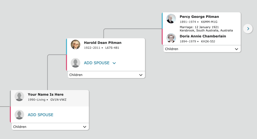Viewport: 257px width, 139px height.
Task: Click the spouse placeholder avatar under Harold Dean Pitman
Action: pos(75,63)
